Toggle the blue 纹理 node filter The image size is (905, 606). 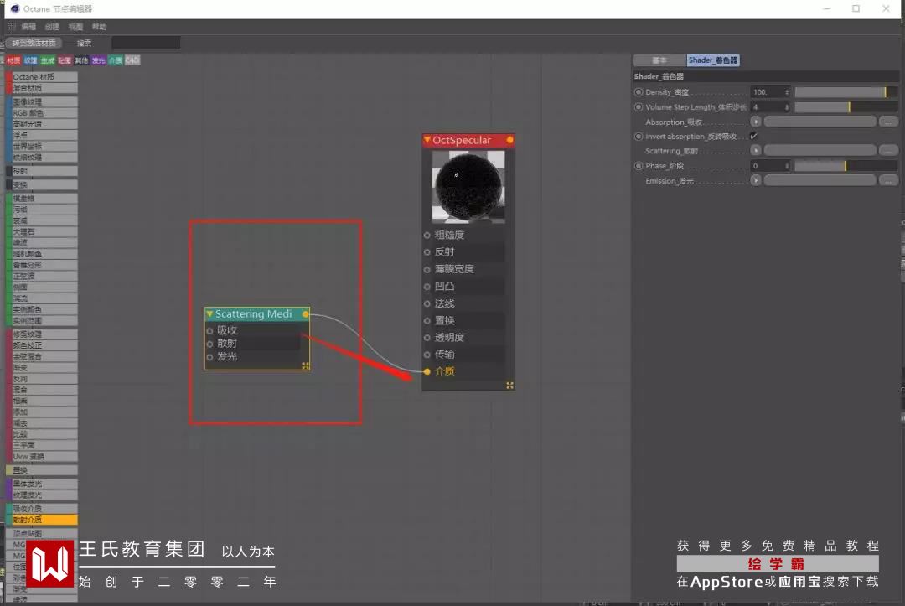31,60
